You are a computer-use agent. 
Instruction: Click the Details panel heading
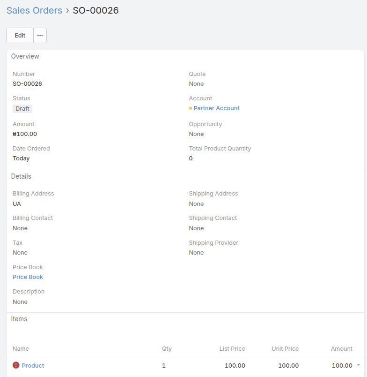pyautogui.click(x=21, y=176)
